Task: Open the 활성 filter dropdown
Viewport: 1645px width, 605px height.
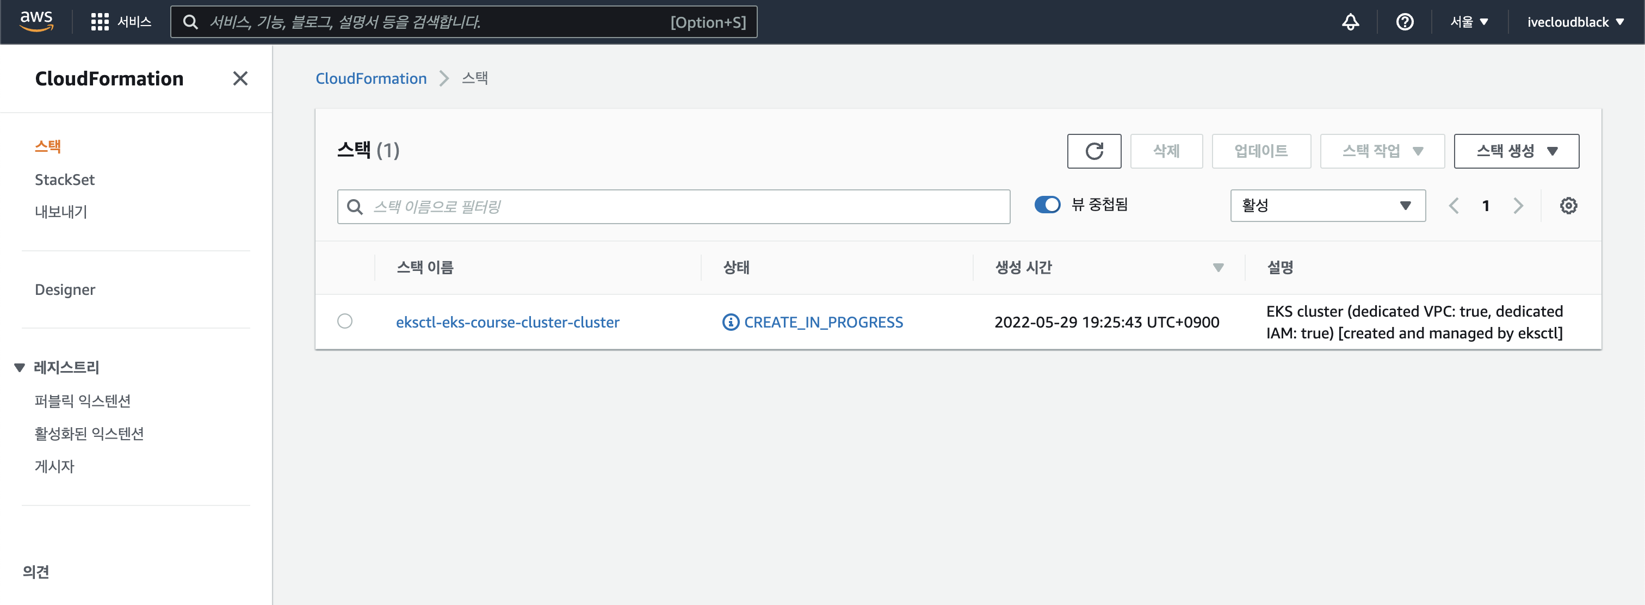Action: pyautogui.click(x=1328, y=205)
